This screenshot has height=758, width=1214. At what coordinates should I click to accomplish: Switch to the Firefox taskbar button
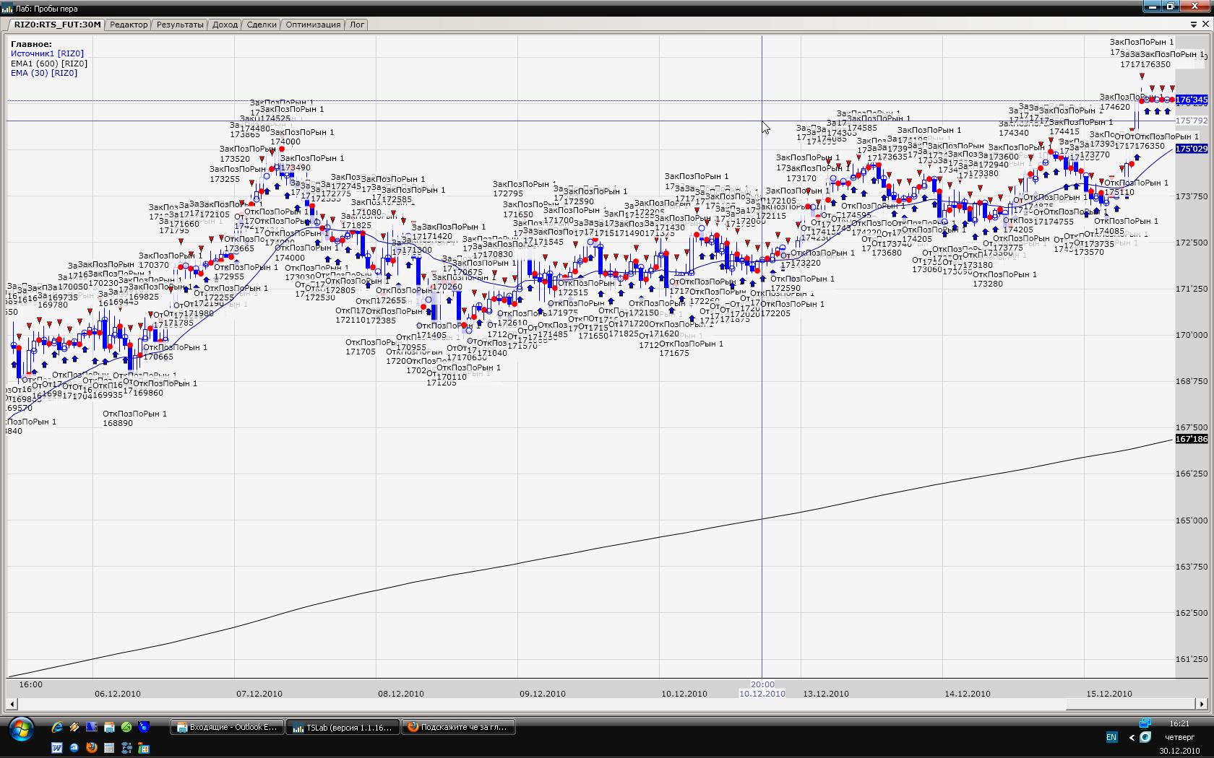[458, 728]
